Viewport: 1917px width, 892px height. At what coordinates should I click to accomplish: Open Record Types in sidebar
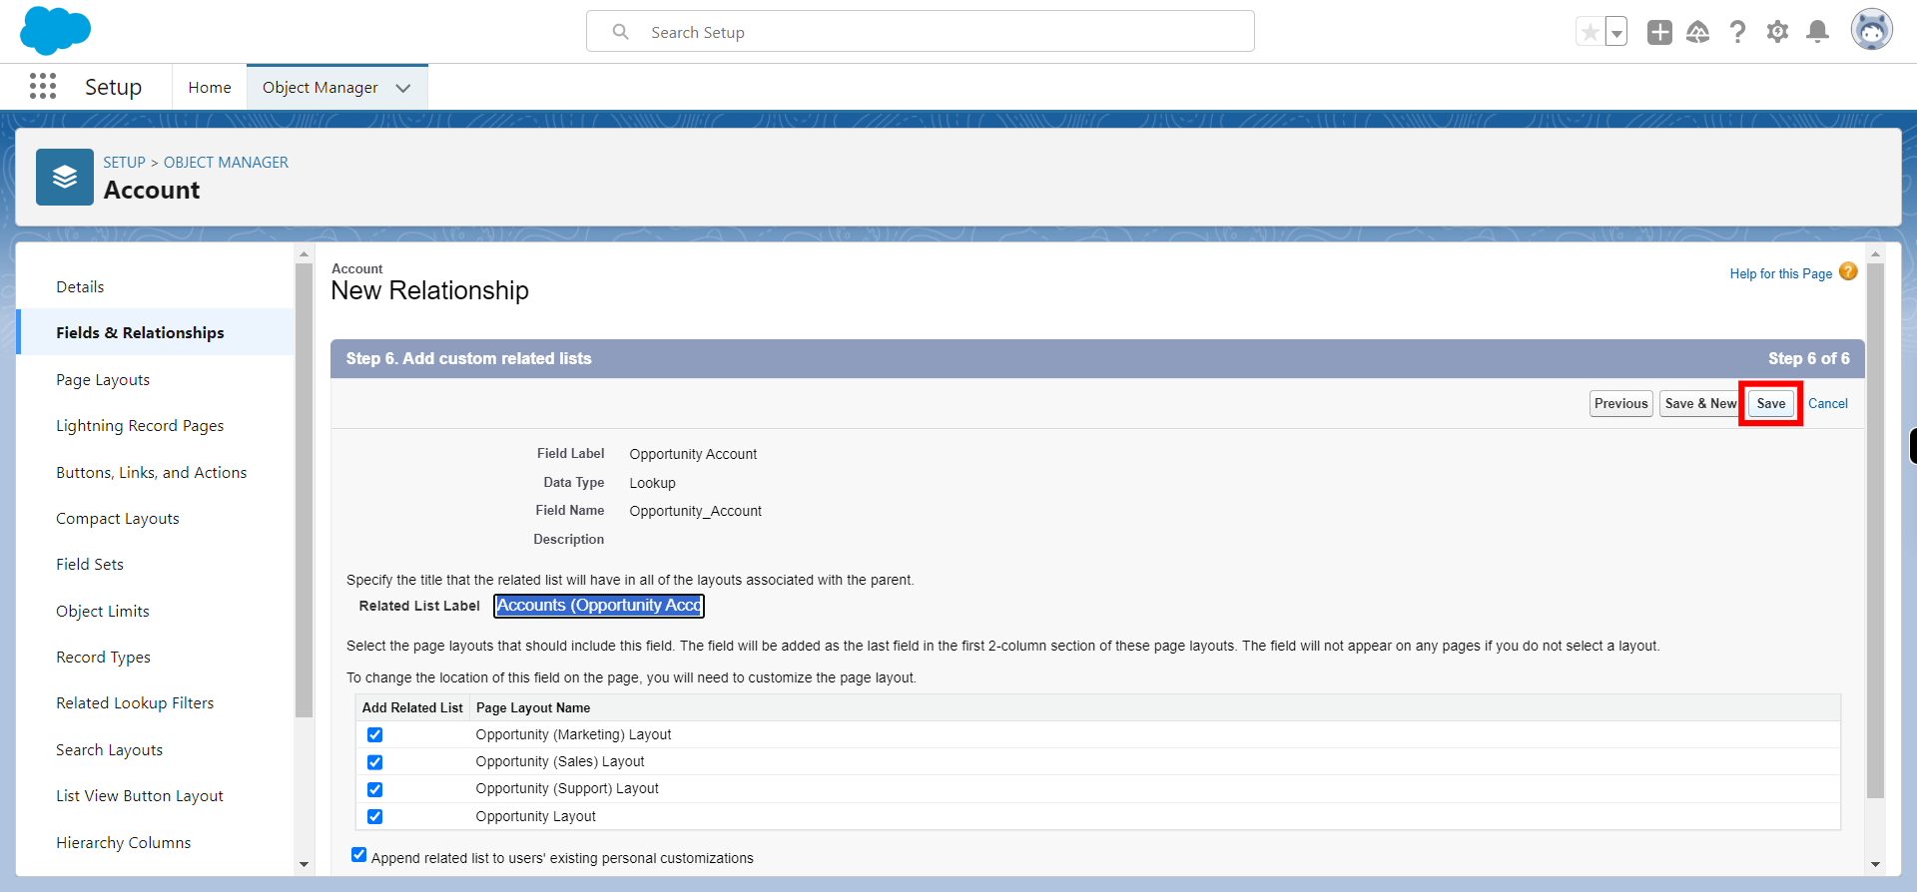[x=104, y=658]
